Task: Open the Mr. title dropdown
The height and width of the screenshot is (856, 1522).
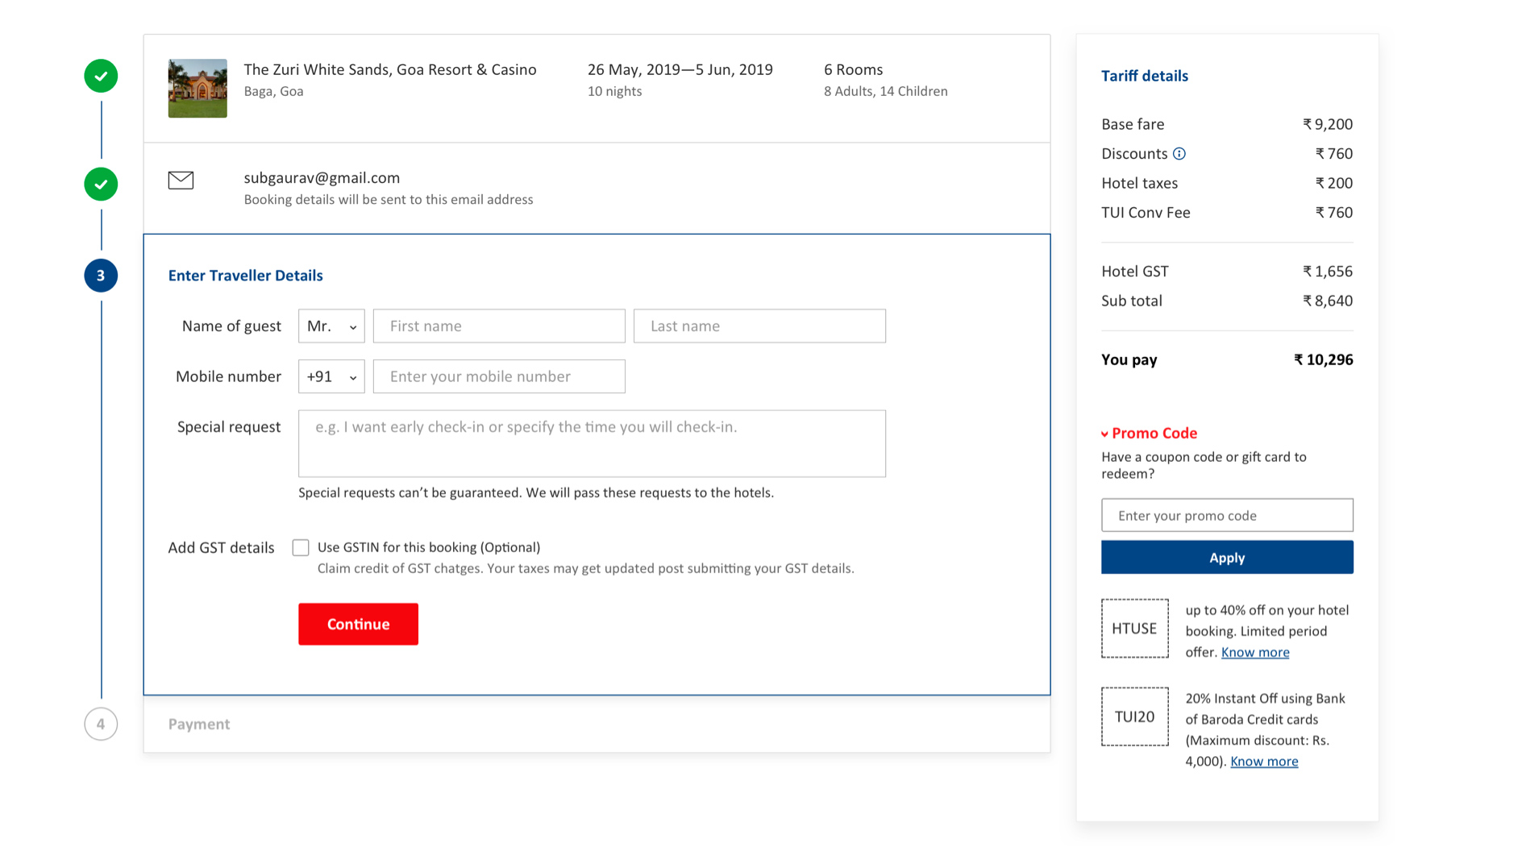Action: 331,326
